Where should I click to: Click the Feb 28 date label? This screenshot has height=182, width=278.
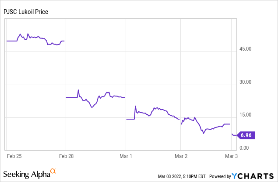point(66,156)
